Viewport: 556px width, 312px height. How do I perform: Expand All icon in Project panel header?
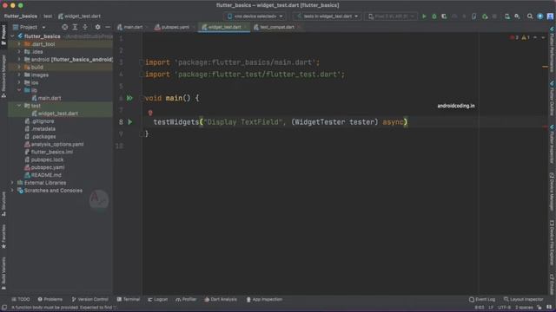tap(75, 27)
